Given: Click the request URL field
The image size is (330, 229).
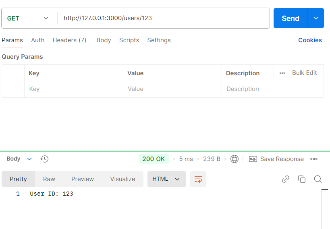Looking at the screenshot, I should [x=163, y=18].
